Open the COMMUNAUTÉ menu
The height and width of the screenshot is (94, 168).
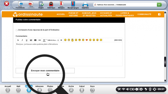144,14
